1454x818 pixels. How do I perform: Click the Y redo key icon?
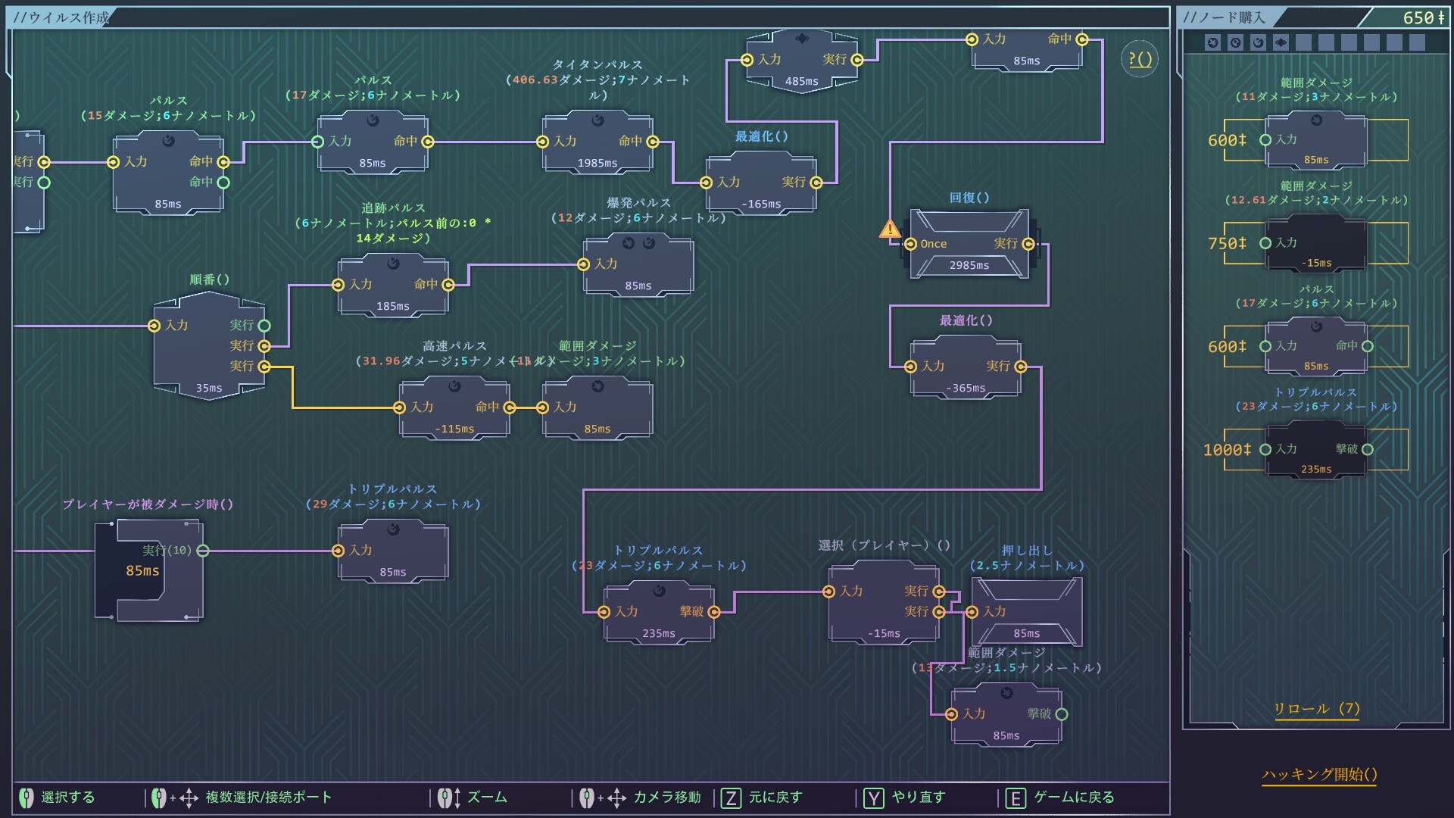click(x=873, y=798)
